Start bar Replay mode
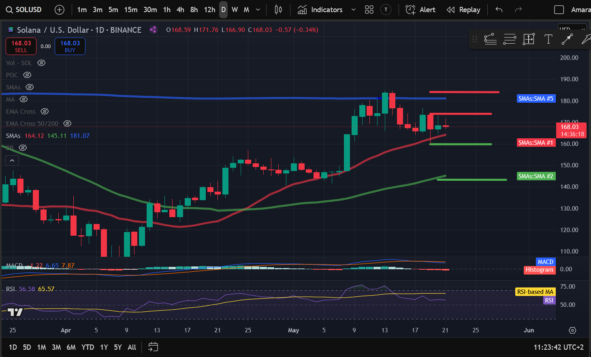 463,10
